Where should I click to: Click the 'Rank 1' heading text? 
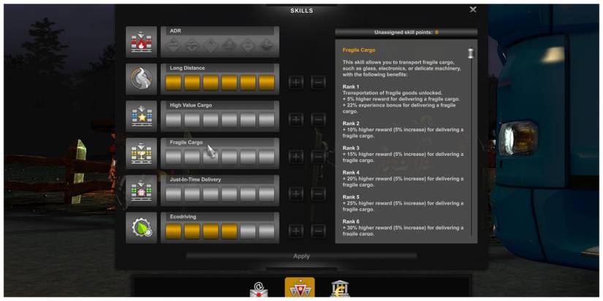click(x=351, y=87)
